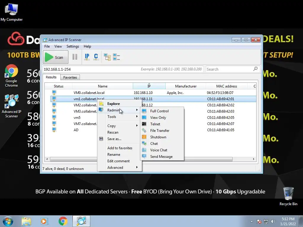
Task: Choose Explore from context menu
Action: tap(120, 104)
